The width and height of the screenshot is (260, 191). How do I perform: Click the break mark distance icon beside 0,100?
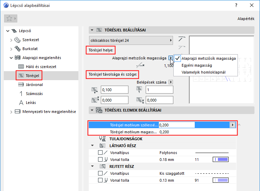tap(95, 90)
